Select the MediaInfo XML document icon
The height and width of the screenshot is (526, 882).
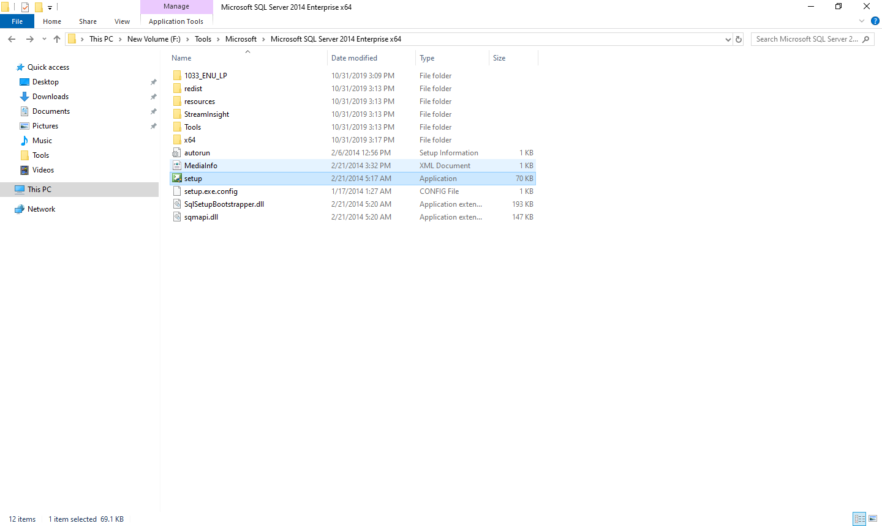pyautogui.click(x=177, y=166)
